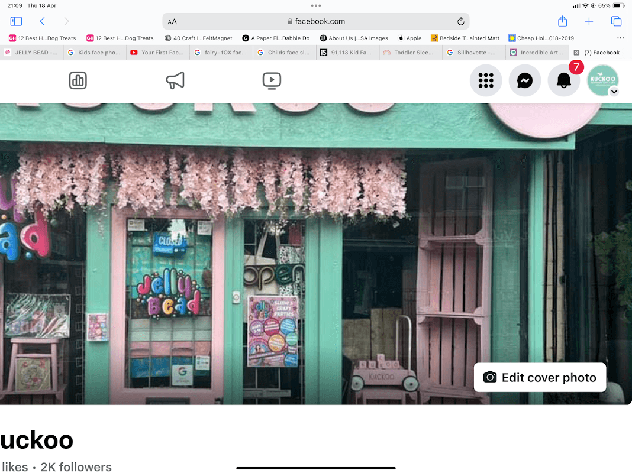Open the Safari tab overview icon
Screen dimensions: 632x473
pos(616,21)
